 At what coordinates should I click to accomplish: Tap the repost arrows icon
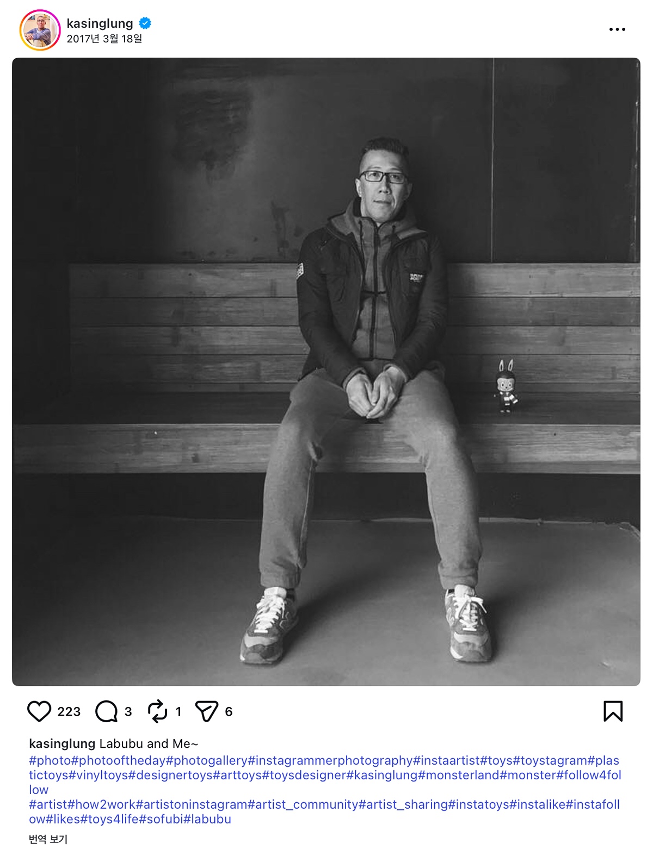158,711
